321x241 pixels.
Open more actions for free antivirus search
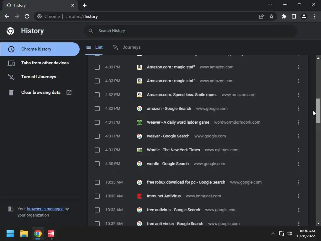[x=299, y=210]
